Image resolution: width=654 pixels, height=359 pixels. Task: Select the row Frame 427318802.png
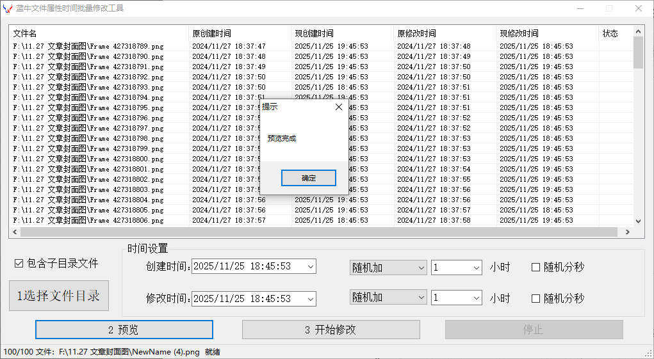pos(321,179)
